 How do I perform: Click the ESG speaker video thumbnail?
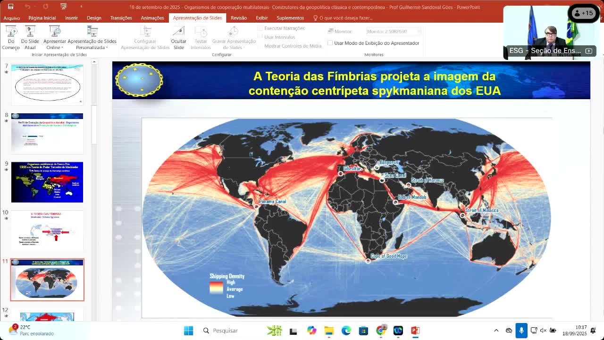tap(550, 33)
